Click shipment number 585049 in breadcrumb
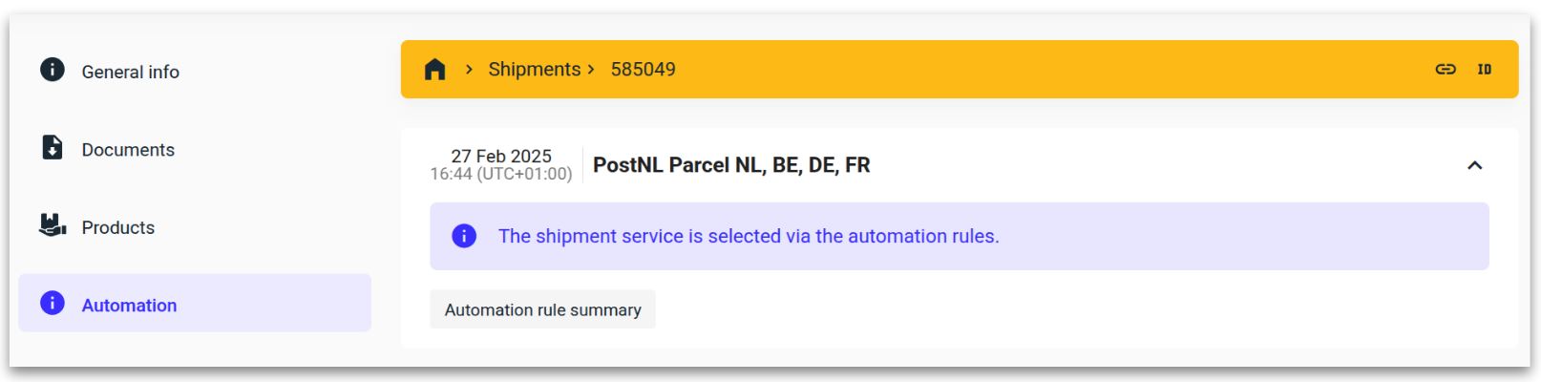Viewport: 1541px width, 382px height. [x=643, y=69]
